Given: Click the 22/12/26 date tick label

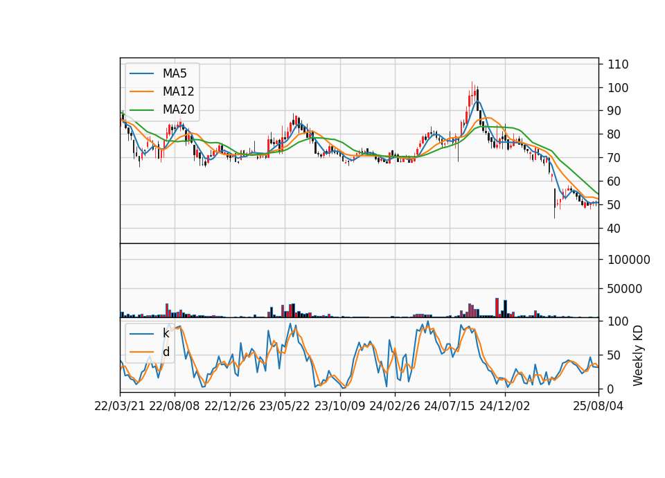Looking at the screenshot, I should point(230,406).
